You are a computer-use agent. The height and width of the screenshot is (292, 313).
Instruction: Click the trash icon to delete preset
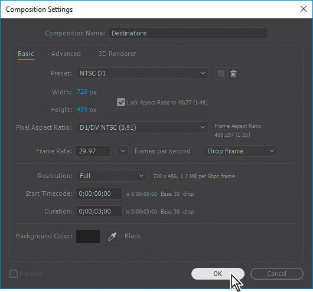[x=233, y=74]
